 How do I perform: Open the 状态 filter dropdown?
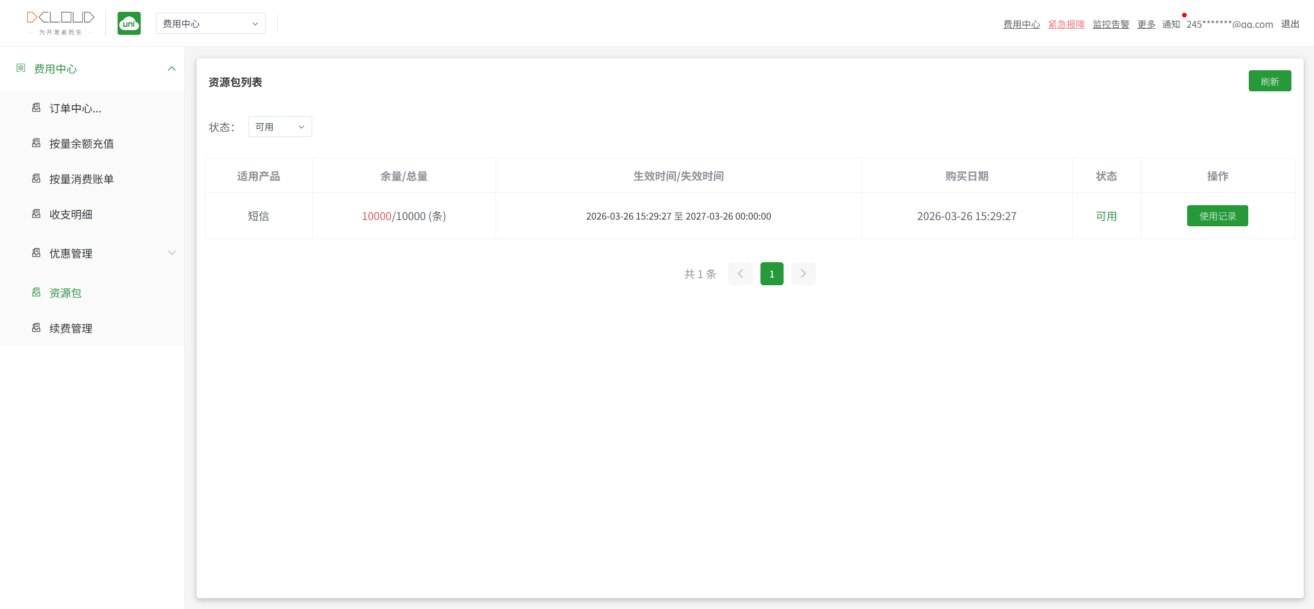coord(280,127)
